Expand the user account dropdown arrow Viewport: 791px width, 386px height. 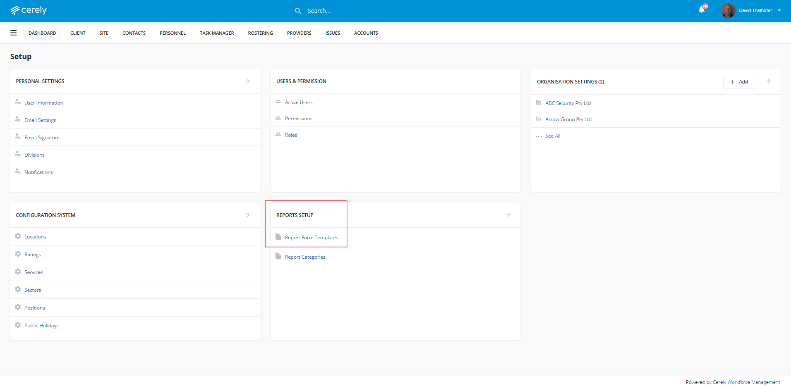779,11
